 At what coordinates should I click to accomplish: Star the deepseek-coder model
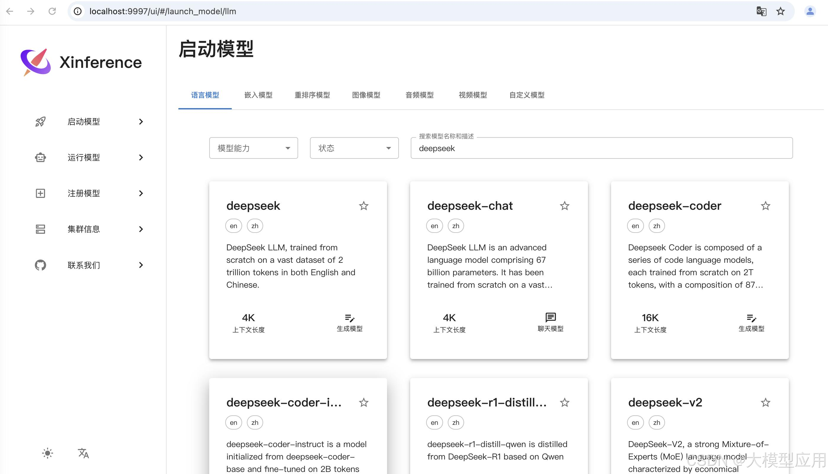[x=766, y=206]
